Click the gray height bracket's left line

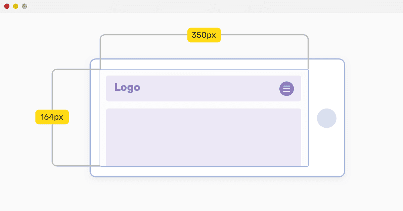(x=52, y=141)
